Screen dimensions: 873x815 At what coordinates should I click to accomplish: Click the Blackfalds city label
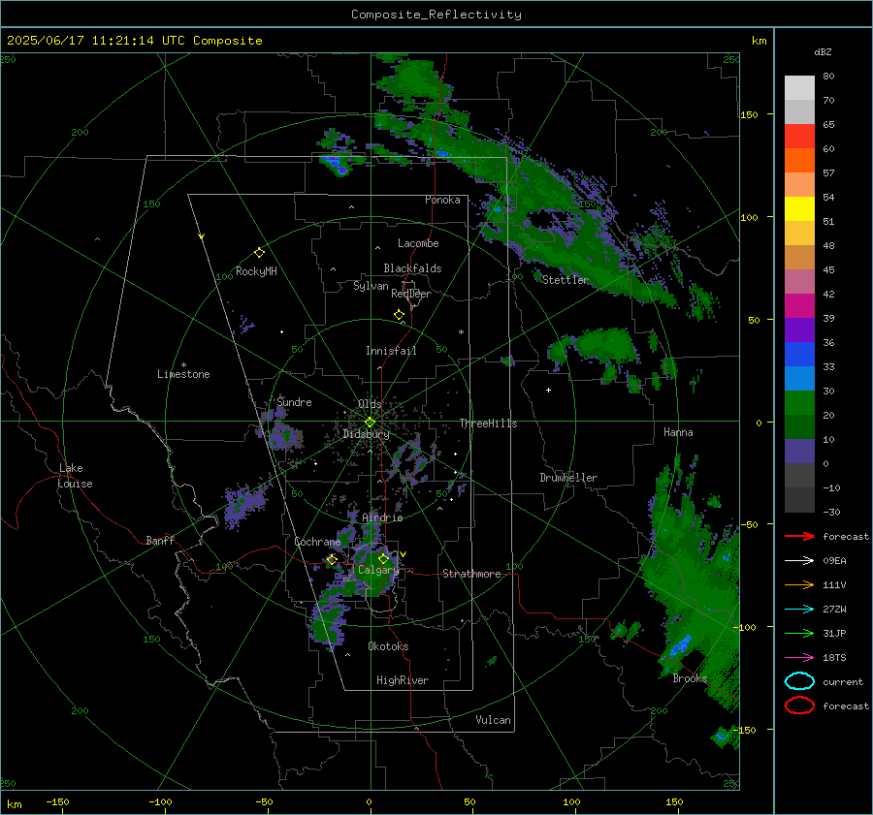(412, 268)
